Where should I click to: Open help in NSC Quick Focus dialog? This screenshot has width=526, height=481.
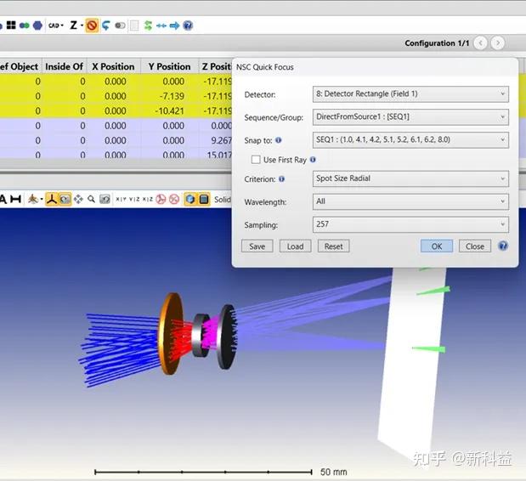[503, 246]
